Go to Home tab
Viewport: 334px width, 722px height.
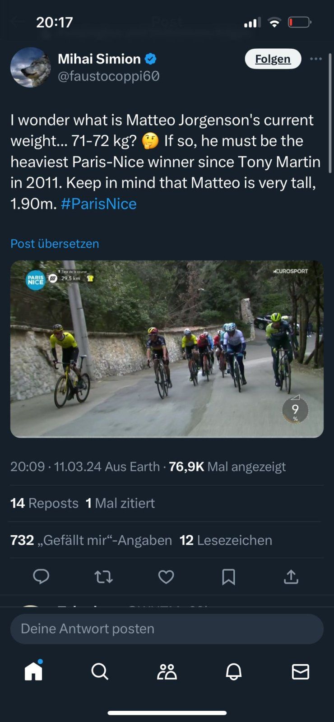click(x=33, y=671)
